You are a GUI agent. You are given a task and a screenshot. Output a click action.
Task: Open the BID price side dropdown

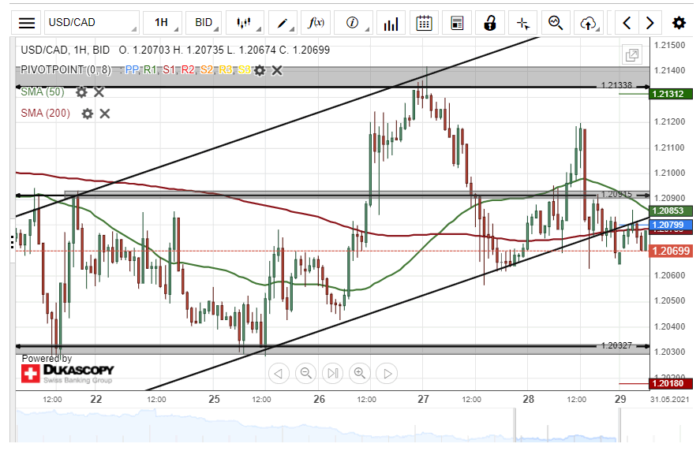208,23
